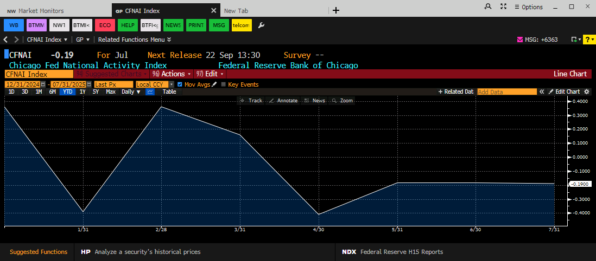Toggle the Mov Avgs checkbox
Screen dimensions: 596x261
pos(180,84)
